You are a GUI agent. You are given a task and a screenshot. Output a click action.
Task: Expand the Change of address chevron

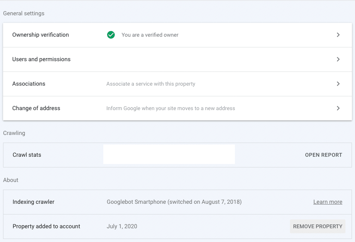tap(338, 108)
